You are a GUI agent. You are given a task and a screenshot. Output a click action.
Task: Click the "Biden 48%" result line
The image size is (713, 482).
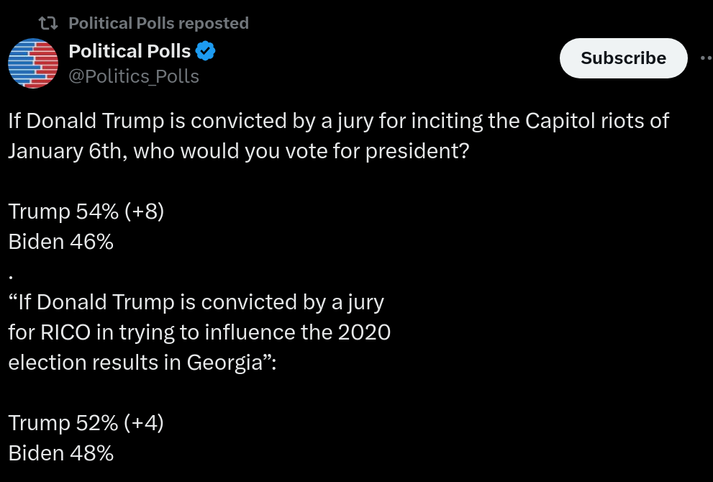61,453
